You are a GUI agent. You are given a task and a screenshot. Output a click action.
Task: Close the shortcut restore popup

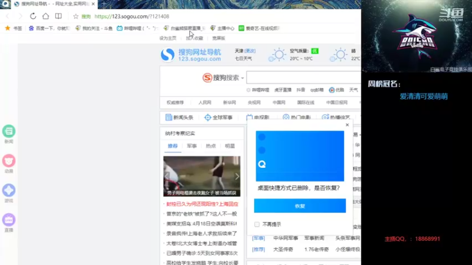click(347, 125)
